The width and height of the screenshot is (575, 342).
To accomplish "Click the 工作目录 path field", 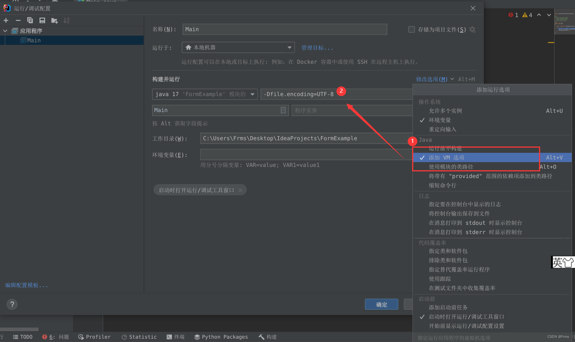I will (x=306, y=138).
